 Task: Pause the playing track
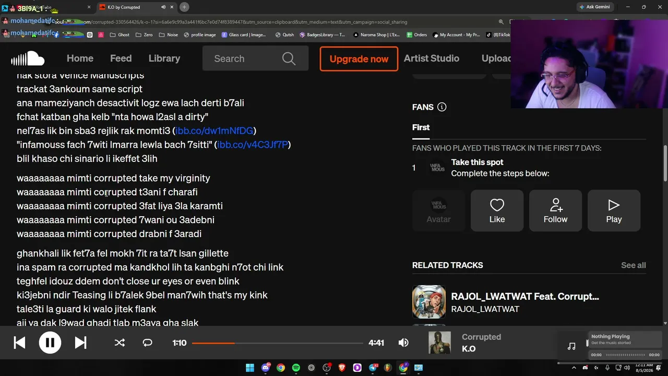[50, 343]
